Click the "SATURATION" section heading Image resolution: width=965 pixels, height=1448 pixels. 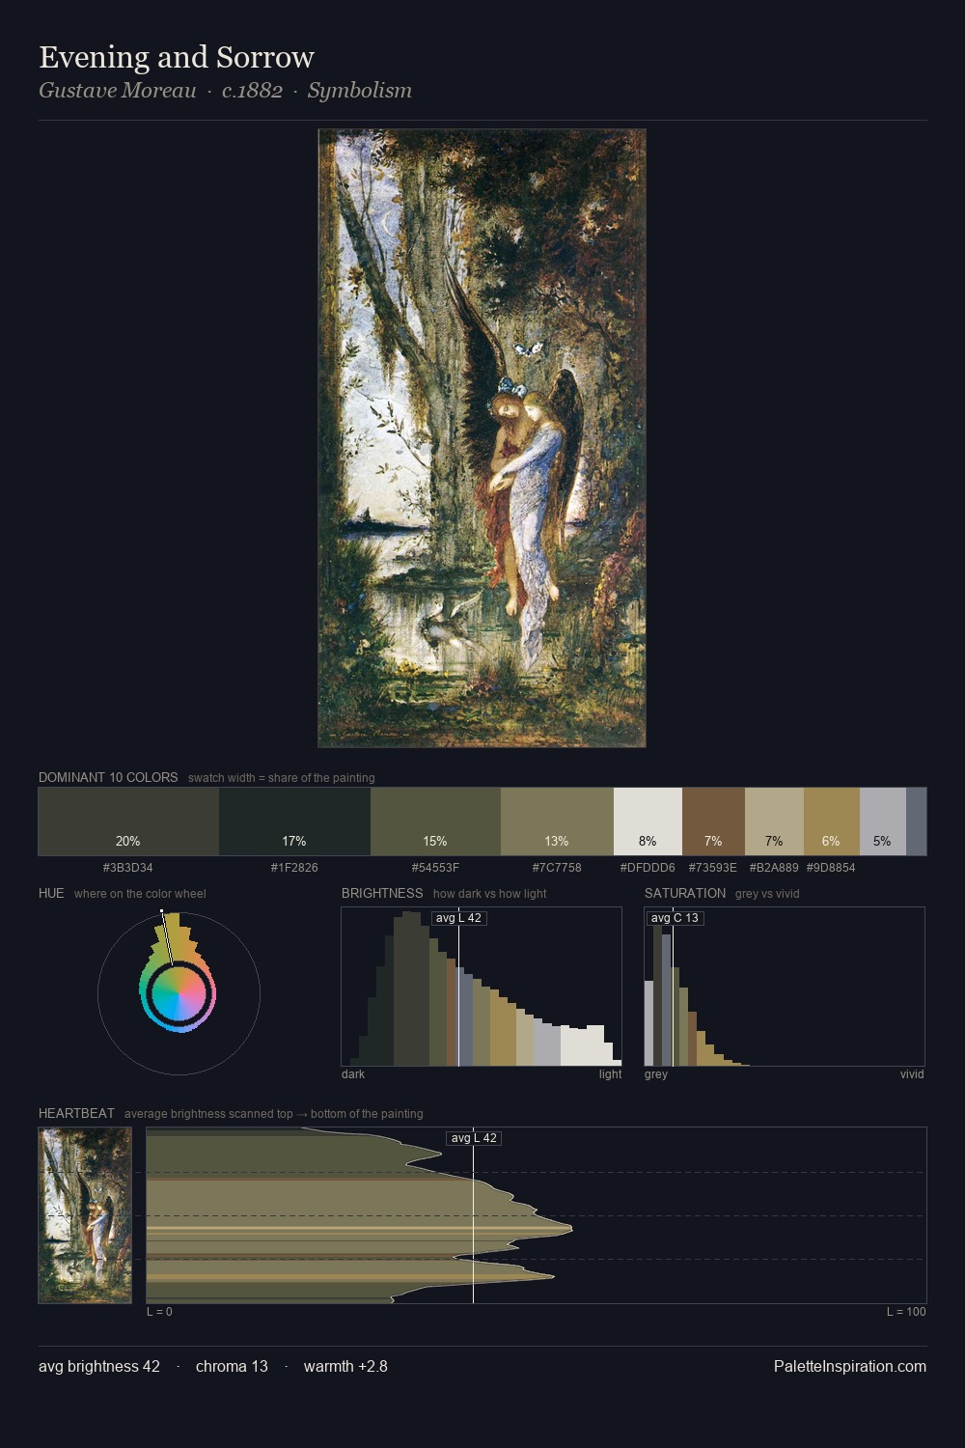pyautogui.click(x=685, y=893)
